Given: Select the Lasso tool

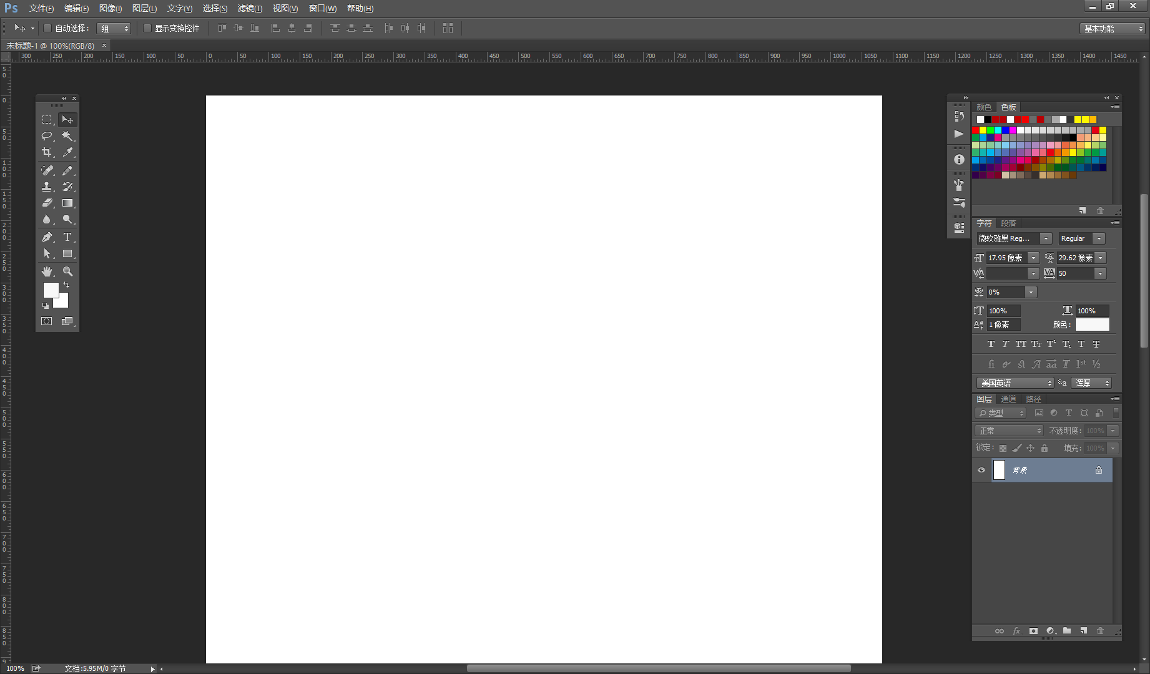Looking at the screenshot, I should pyautogui.click(x=47, y=135).
